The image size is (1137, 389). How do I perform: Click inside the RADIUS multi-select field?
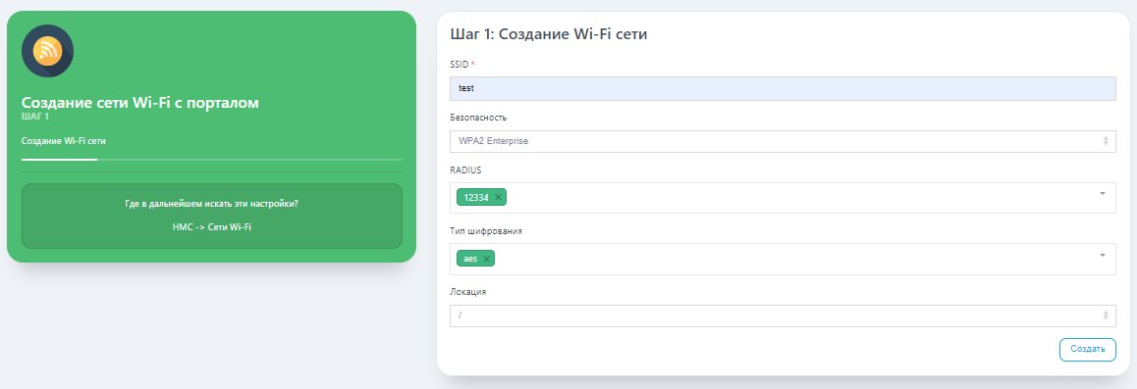coord(783,197)
